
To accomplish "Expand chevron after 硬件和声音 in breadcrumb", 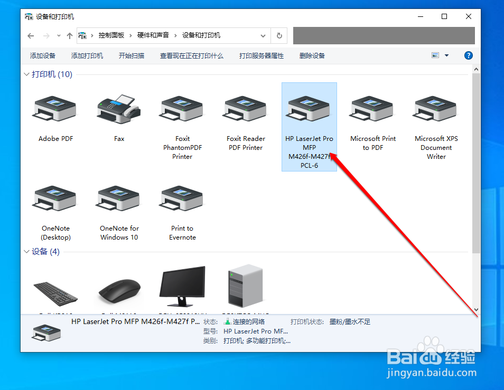I will (175, 36).
